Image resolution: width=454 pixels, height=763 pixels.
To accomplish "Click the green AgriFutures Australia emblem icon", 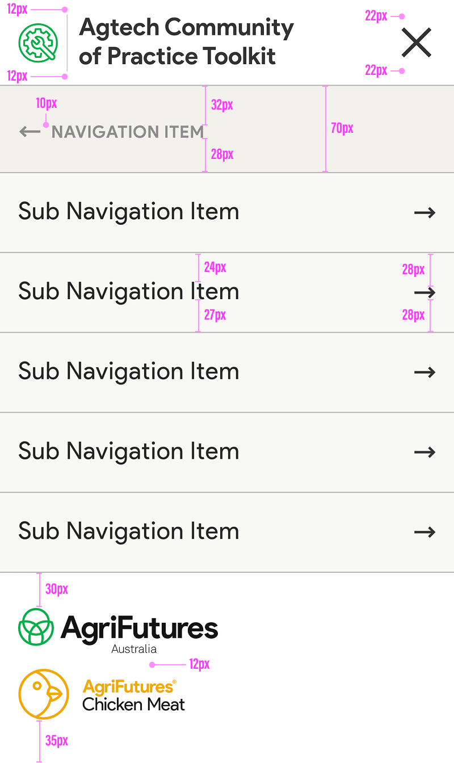I will coord(36,627).
